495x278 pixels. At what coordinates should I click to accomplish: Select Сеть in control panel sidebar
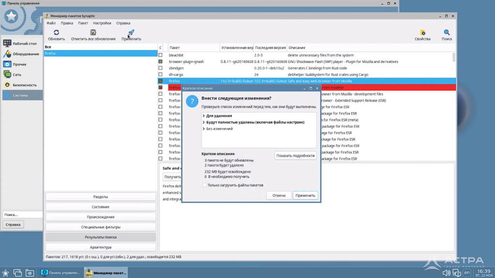(22, 74)
